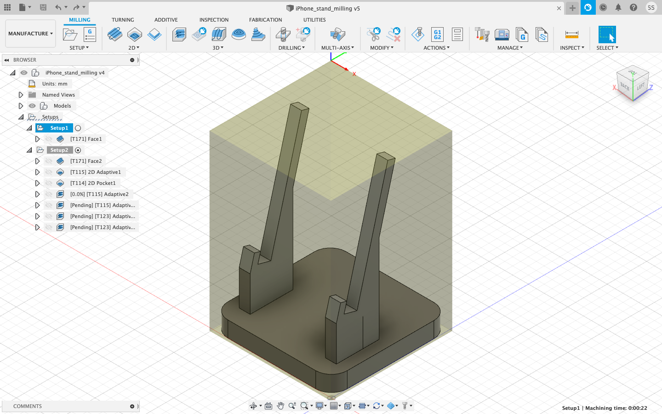Collapse the Setup1 node
Image resolution: width=662 pixels, height=414 pixels.
coord(29,128)
